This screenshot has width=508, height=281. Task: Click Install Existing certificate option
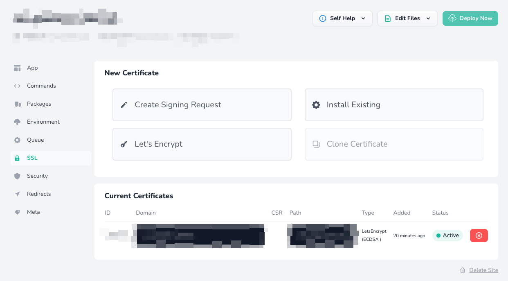coord(394,105)
